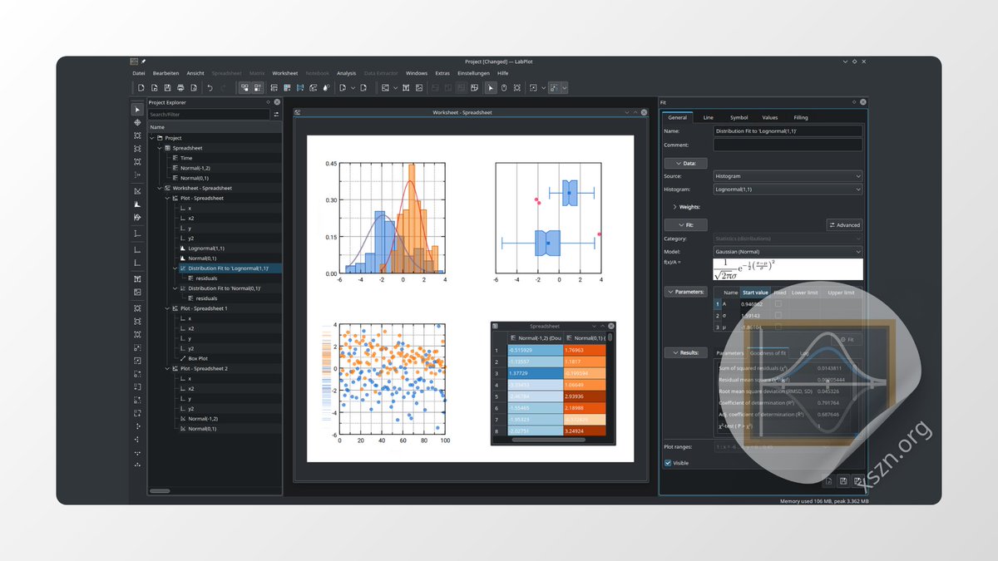The height and width of the screenshot is (561, 998).
Task: Switch to the Symbol tab
Action: coord(739,118)
